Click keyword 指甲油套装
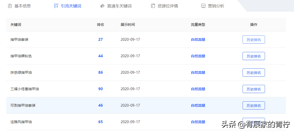This screenshot has height=132, width=294. click(19, 40)
